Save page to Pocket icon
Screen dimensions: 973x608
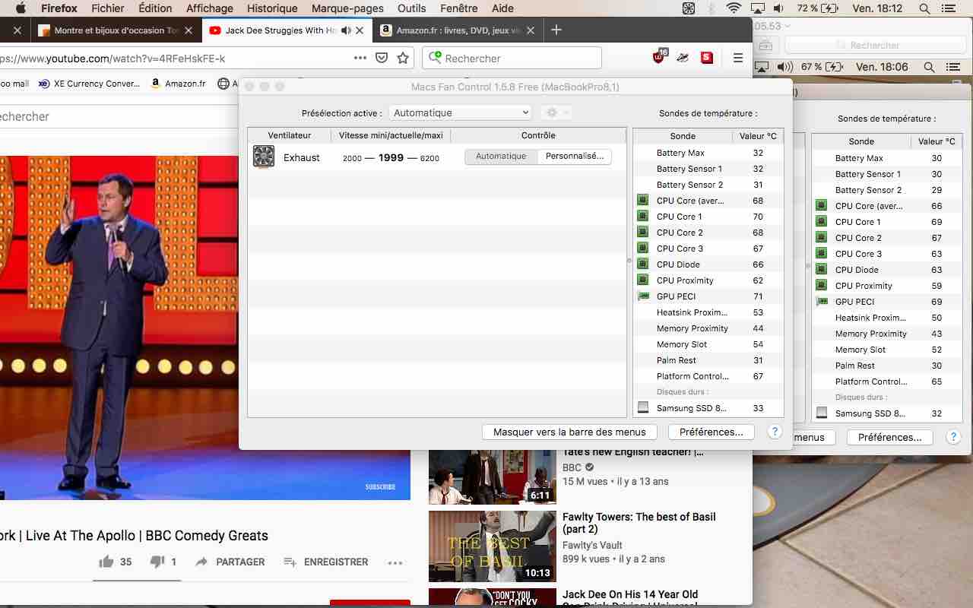click(382, 58)
